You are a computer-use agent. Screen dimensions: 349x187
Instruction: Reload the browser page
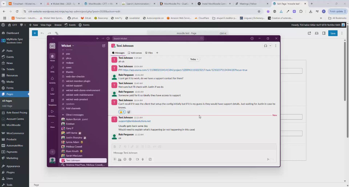(x=17, y=11)
